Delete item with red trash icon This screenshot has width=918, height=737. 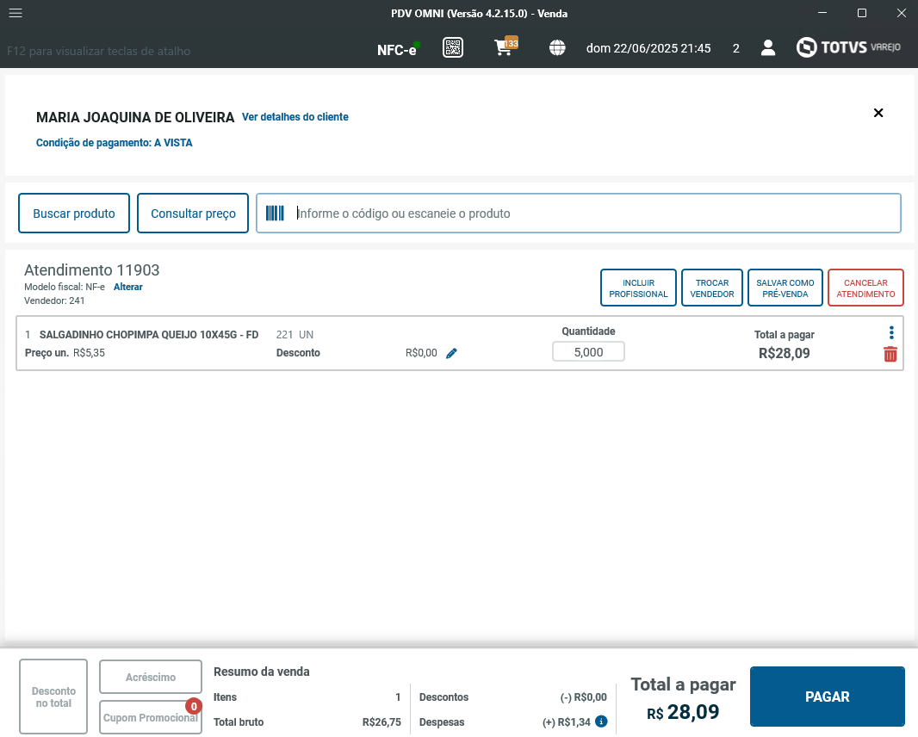coord(890,354)
